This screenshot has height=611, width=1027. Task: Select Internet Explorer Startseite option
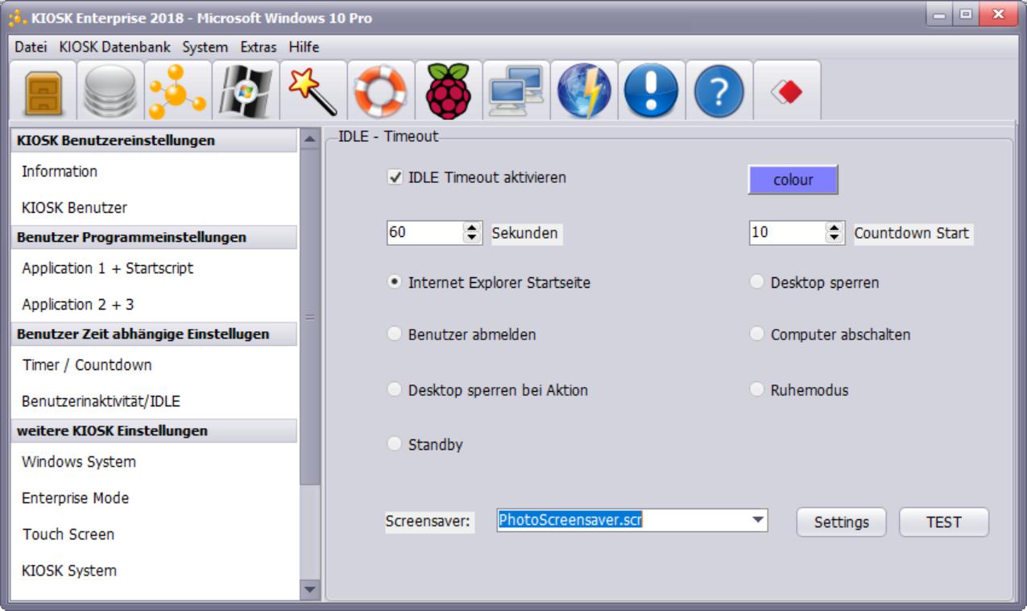click(395, 283)
